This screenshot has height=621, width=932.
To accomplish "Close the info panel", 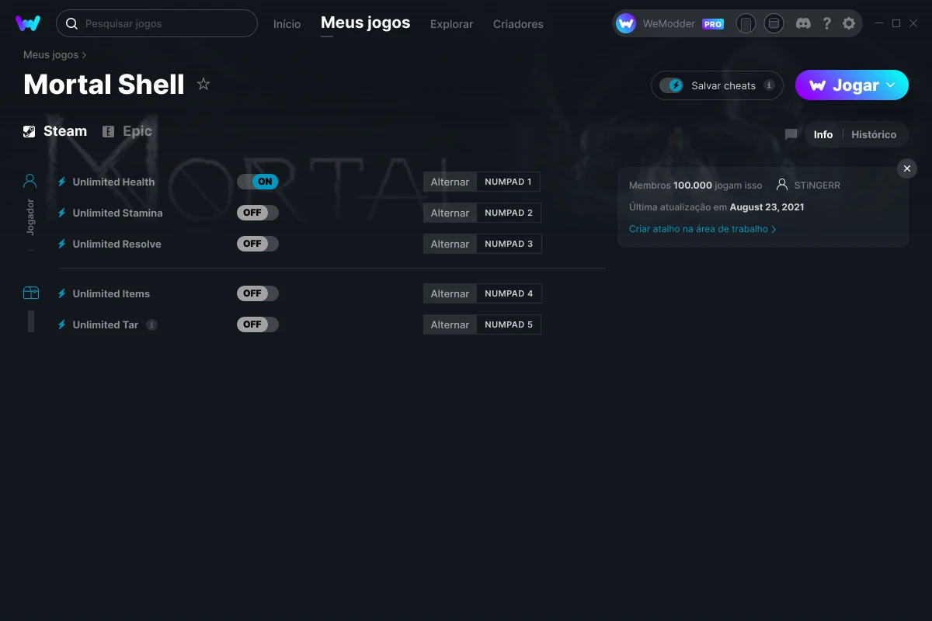I will (907, 168).
